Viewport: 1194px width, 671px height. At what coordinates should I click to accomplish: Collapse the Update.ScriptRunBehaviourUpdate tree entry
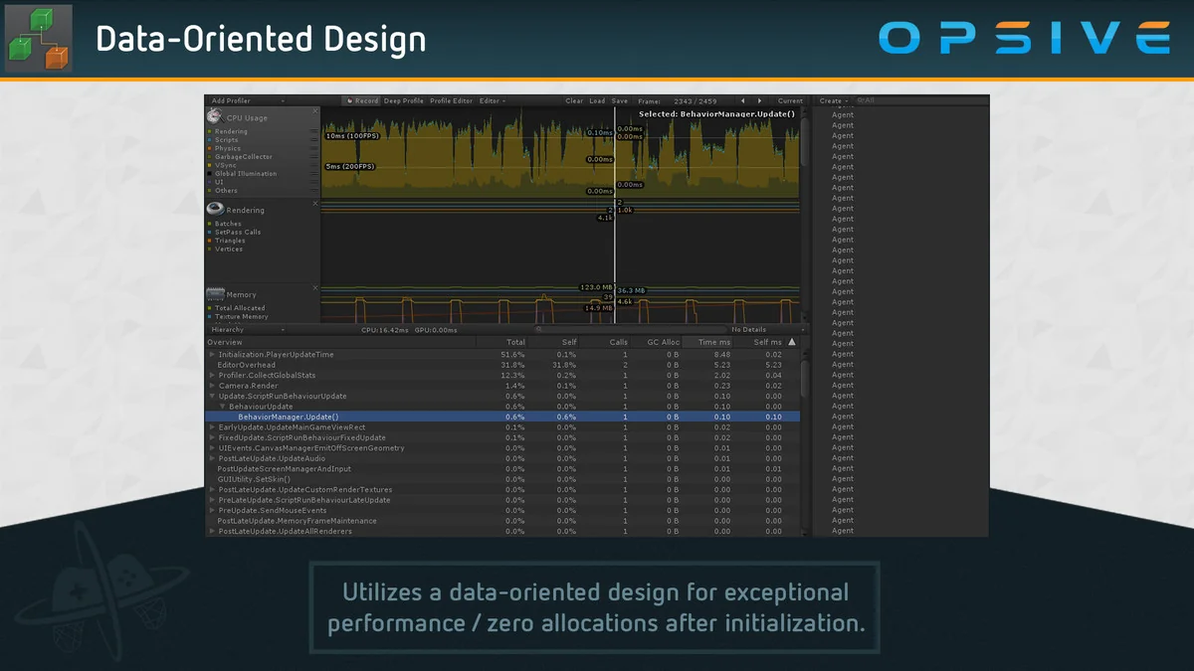point(212,395)
